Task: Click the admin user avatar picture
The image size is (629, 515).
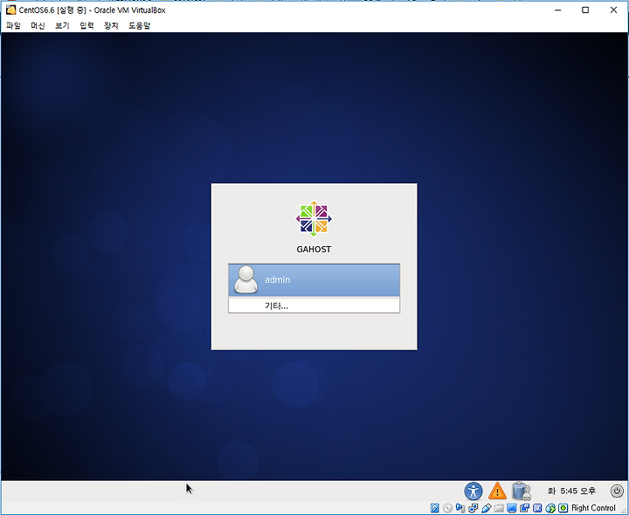Action: coord(245,279)
